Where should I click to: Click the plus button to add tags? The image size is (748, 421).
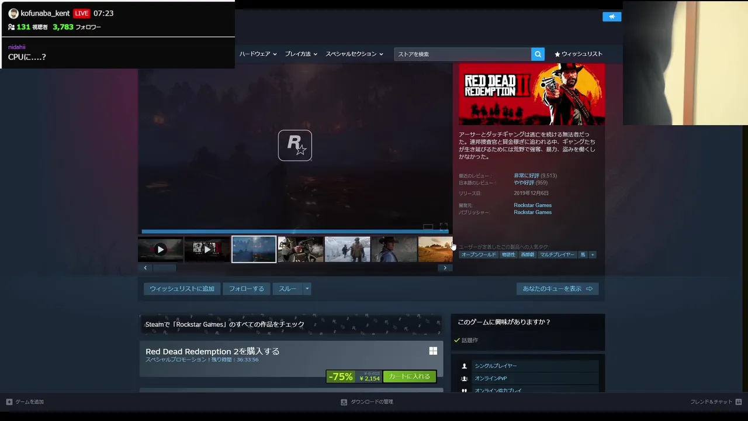(x=593, y=255)
